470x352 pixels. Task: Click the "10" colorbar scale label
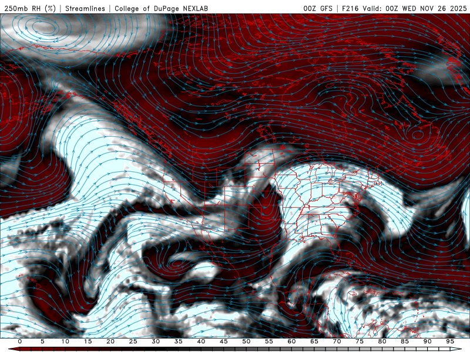pyautogui.click(x=65, y=341)
